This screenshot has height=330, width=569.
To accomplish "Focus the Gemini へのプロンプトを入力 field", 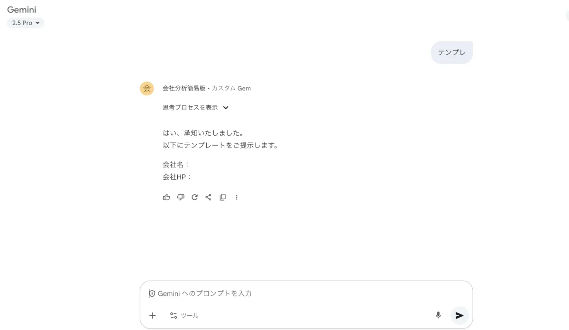I will pyautogui.click(x=284, y=293).
